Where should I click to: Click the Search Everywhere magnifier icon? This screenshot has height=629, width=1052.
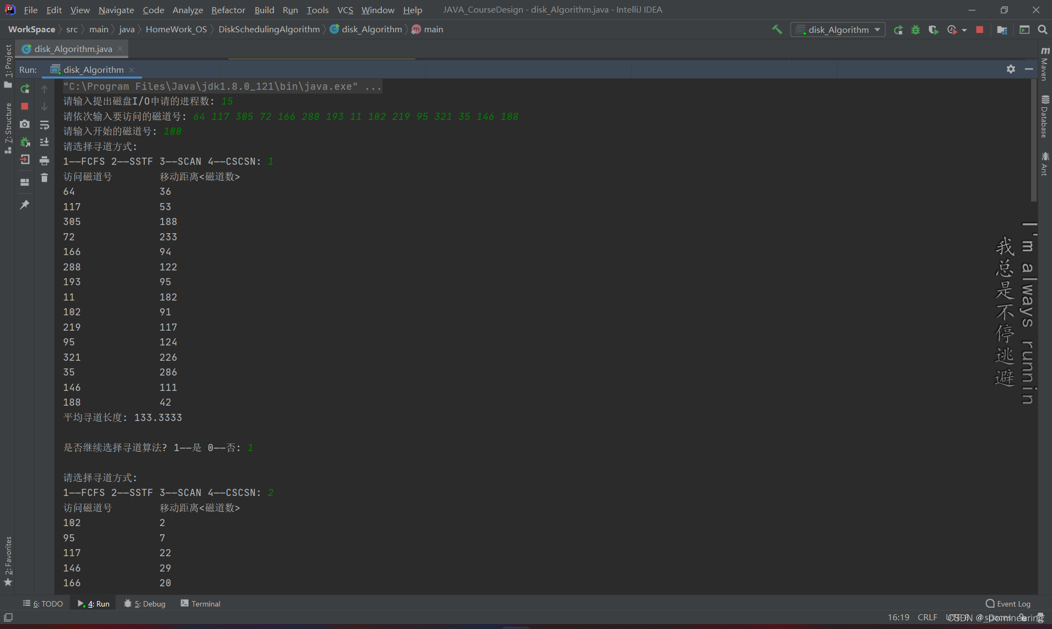[x=1043, y=30]
